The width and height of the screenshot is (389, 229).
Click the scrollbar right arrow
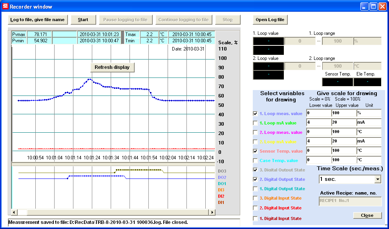click(x=212, y=212)
